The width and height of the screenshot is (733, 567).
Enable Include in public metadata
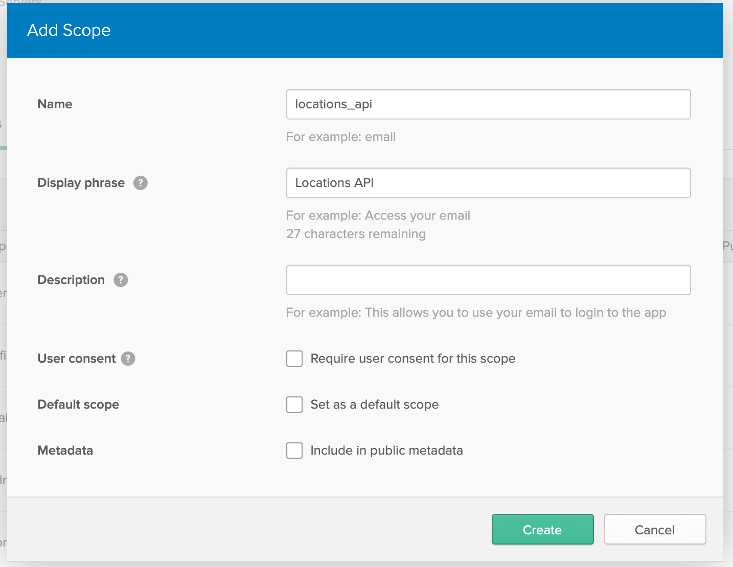click(x=294, y=451)
